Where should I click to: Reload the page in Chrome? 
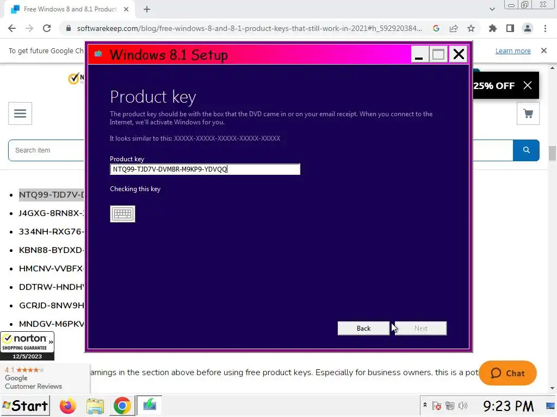click(47, 28)
